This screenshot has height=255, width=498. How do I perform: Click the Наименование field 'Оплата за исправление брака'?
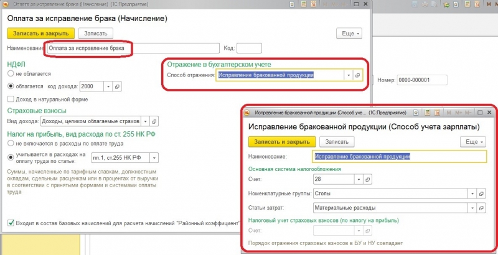pos(87,48)
